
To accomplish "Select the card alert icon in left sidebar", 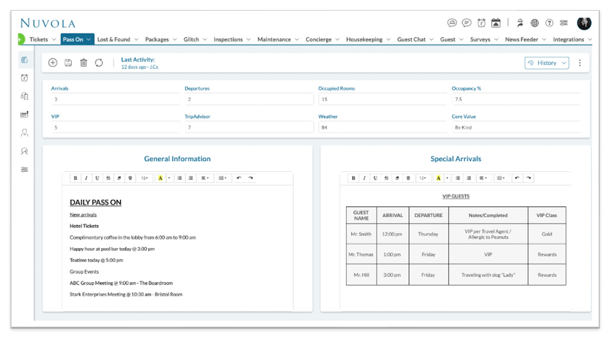I will coord(24,114).
